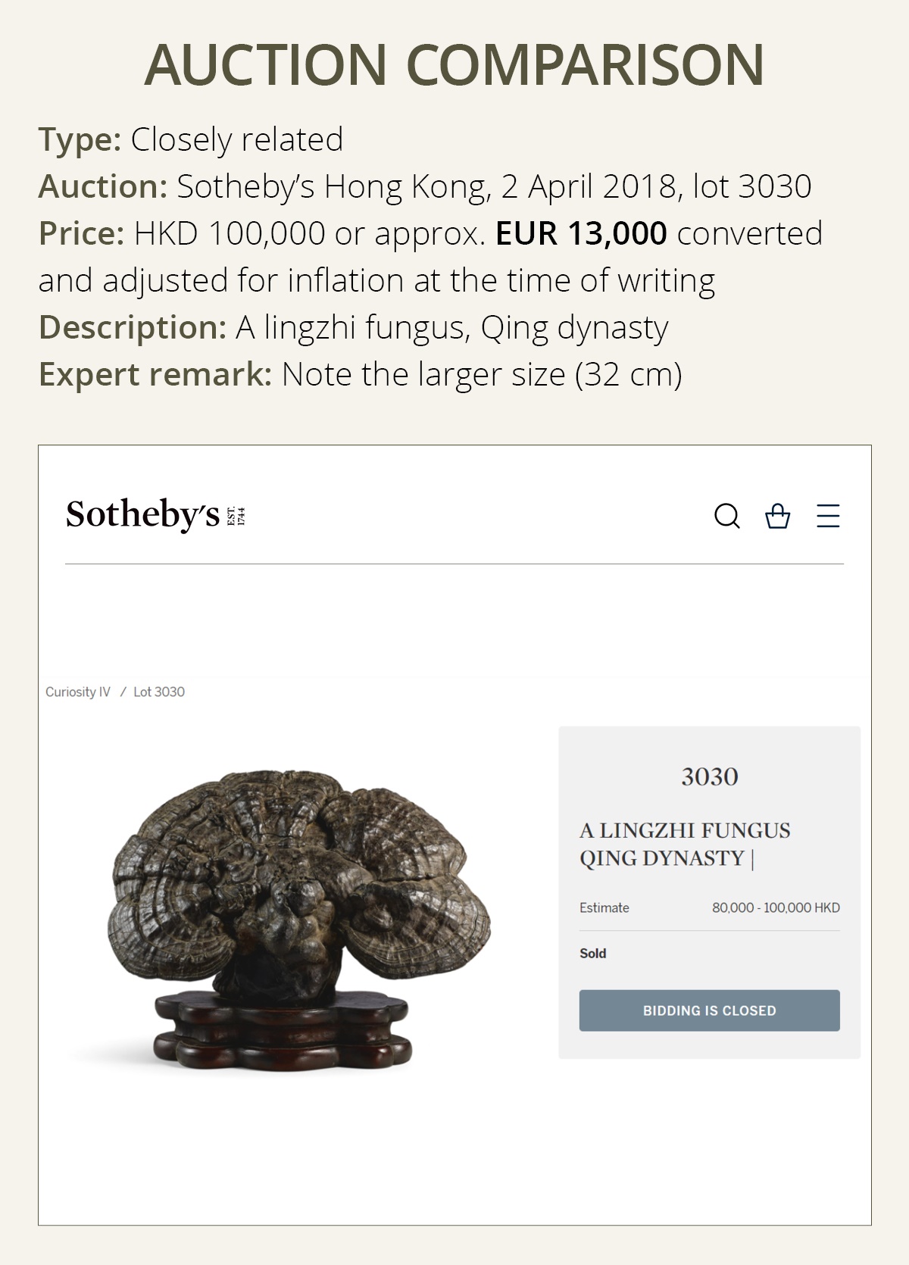The height and width of the screenshot is (1265, 909).
Task: Click the Auction Comparison heading
Action: (x=454, y=64)
